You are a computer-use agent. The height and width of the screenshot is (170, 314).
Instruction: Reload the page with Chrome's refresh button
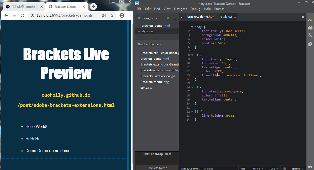pyautogui.click(x=22, y=15)
